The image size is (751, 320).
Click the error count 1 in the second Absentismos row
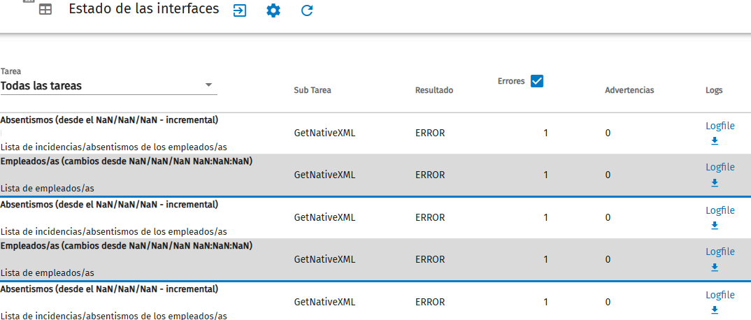(545, 217)
